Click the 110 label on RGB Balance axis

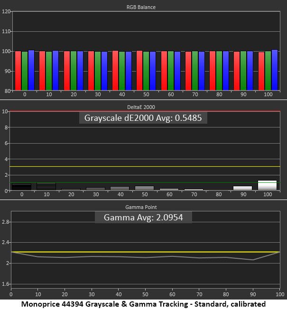click(x=6, y=31)
